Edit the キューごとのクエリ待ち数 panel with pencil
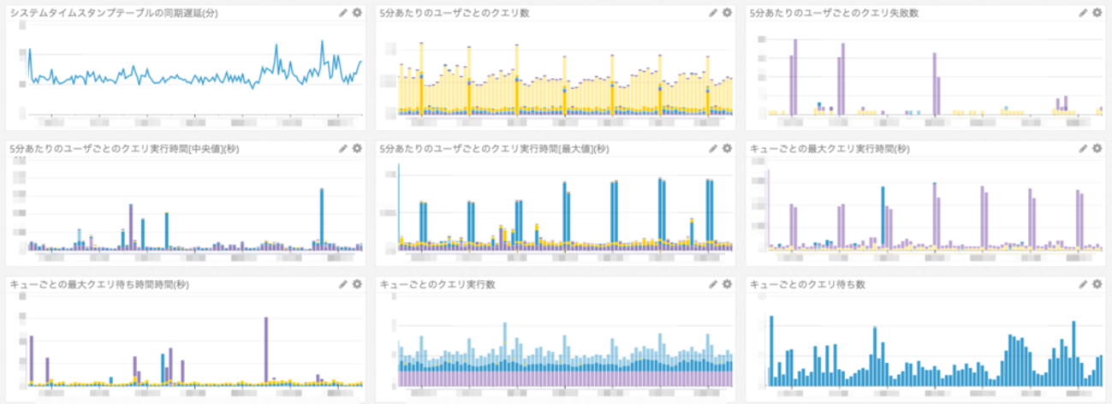This screenshot has width=1112, height=404. coord(1083,283)
